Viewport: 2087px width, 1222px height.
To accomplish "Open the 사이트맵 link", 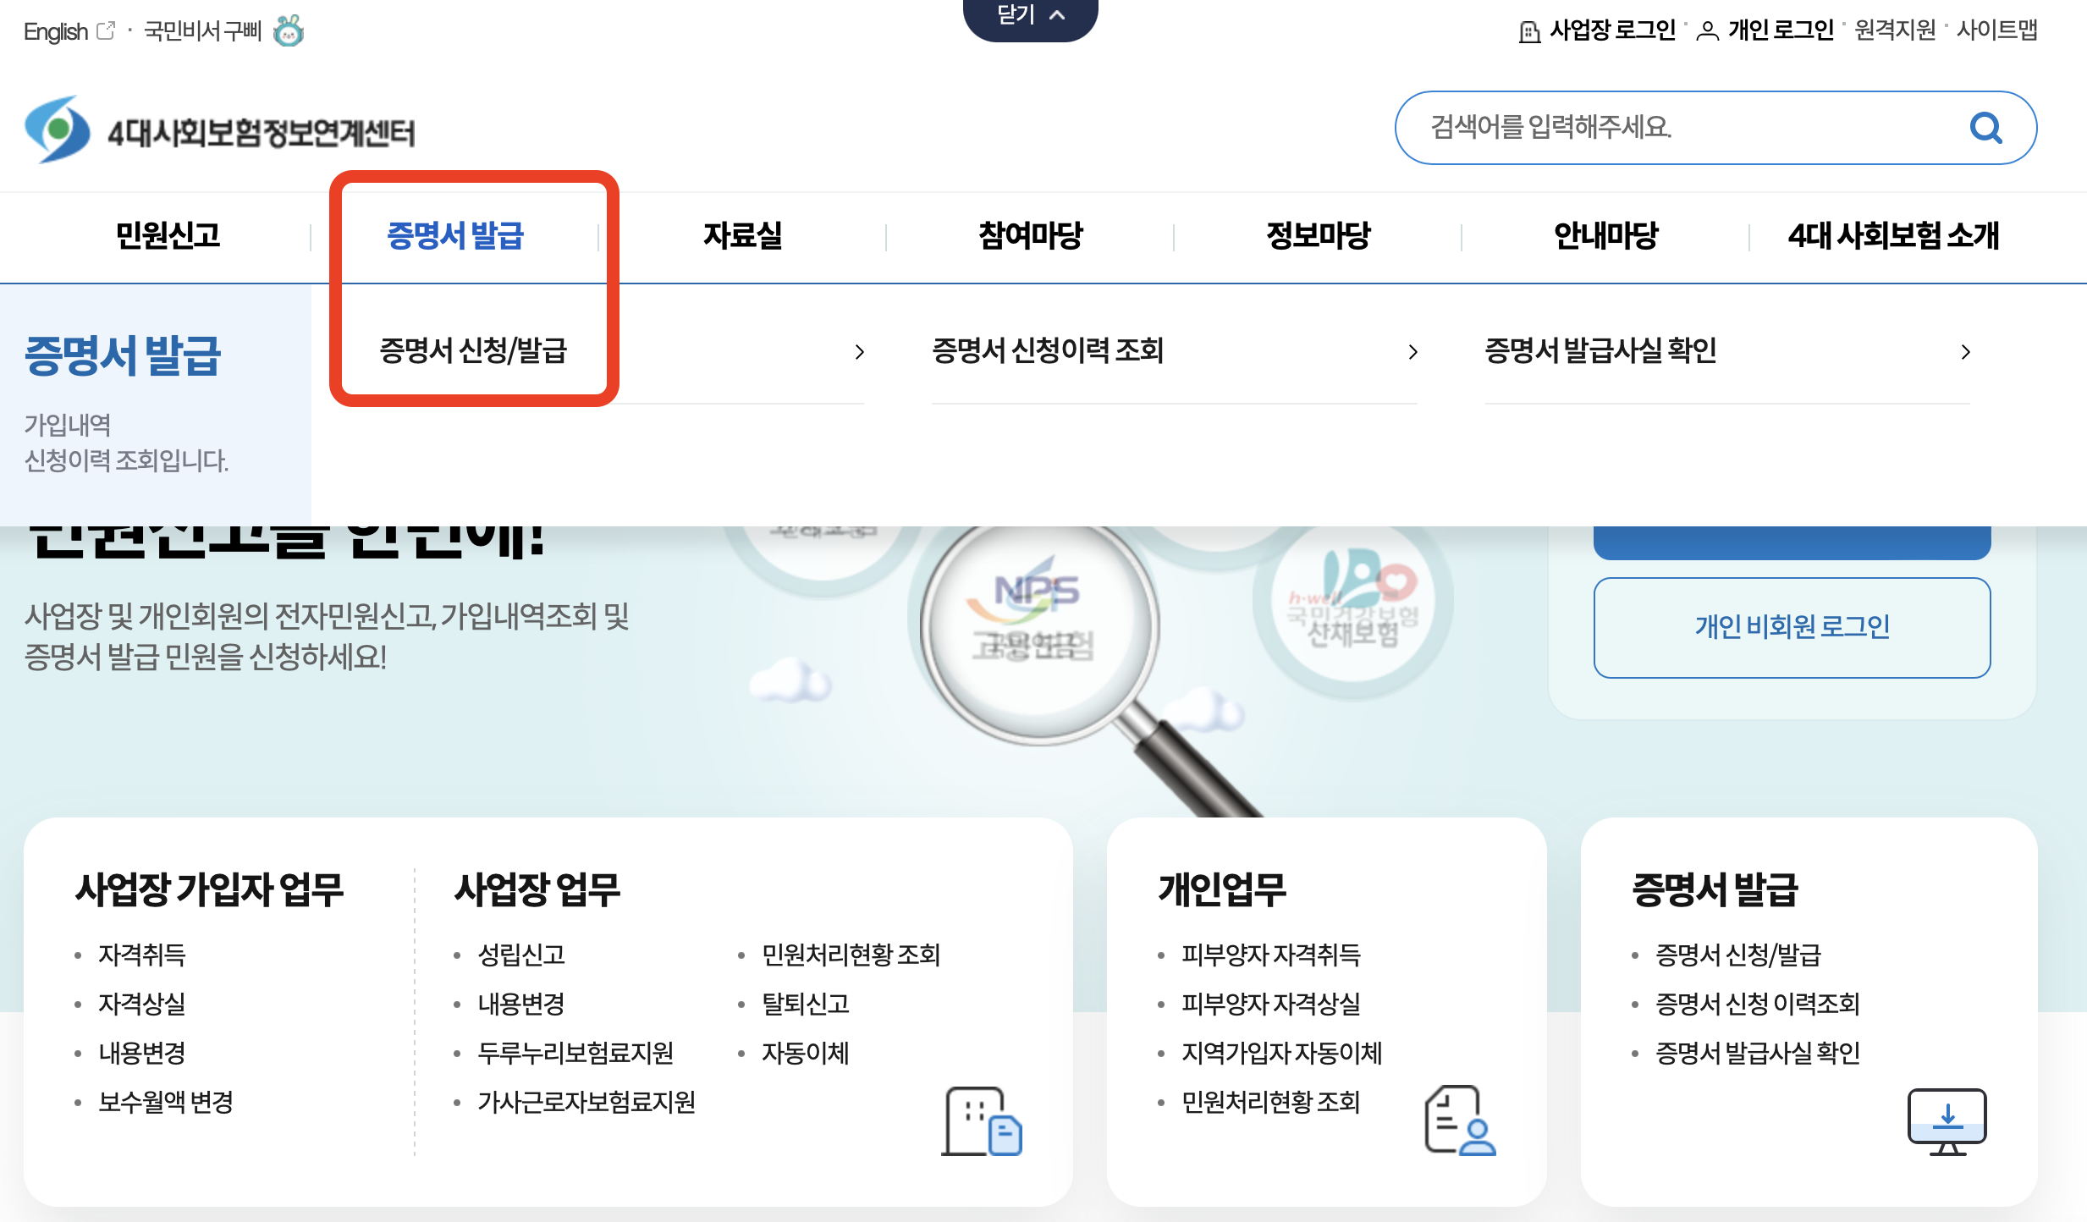I will (x=1996, y=30).
